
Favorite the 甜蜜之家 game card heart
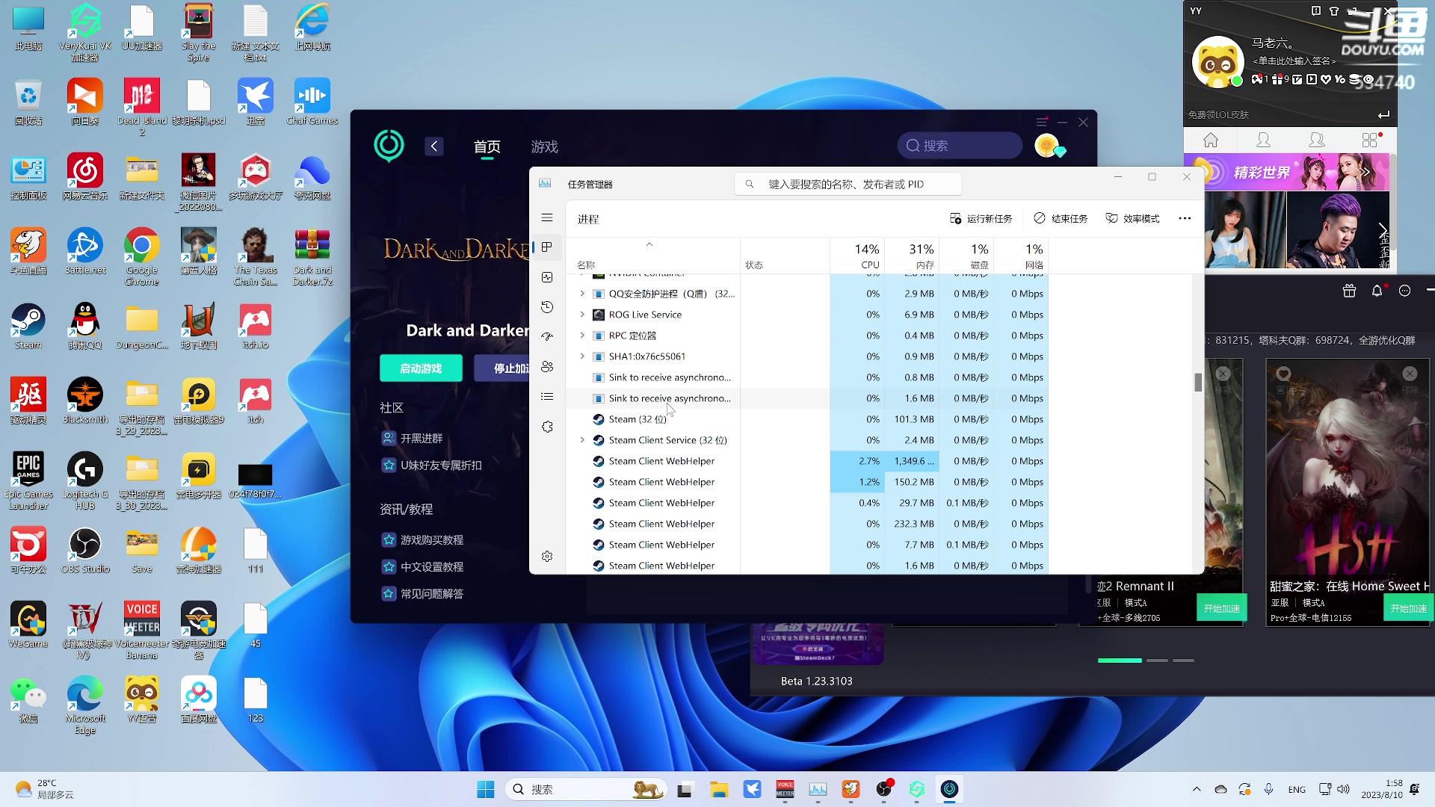click(1283, 374)
